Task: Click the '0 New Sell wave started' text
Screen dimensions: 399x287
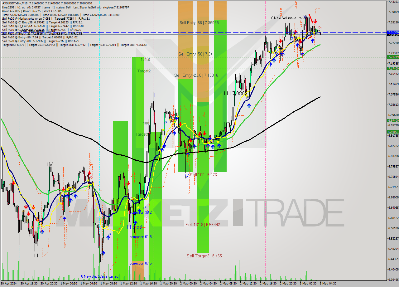Action: 289,18
